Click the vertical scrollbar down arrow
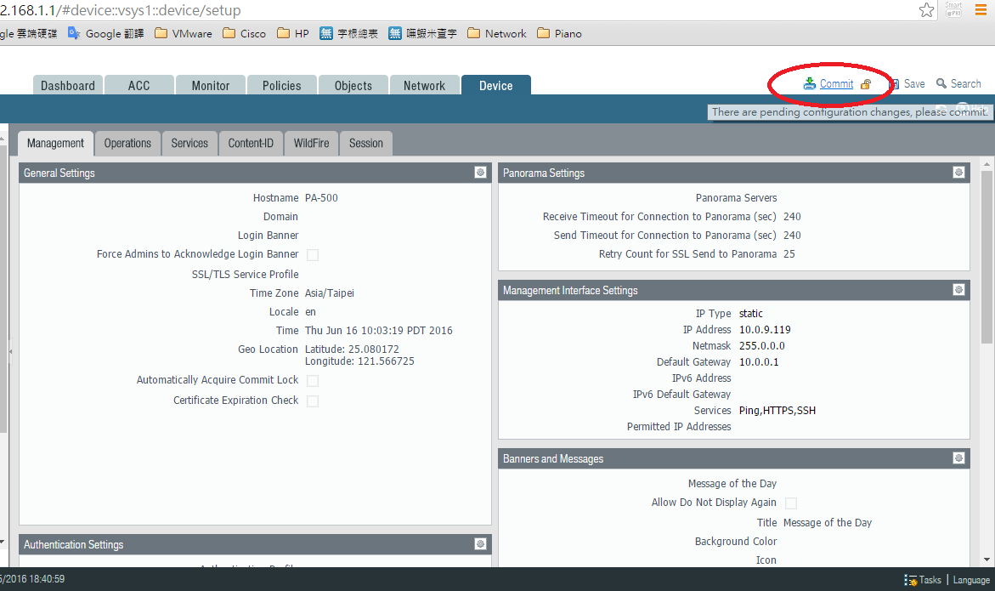The height and width of the screenshot is (591, 995). coord(987,559)
